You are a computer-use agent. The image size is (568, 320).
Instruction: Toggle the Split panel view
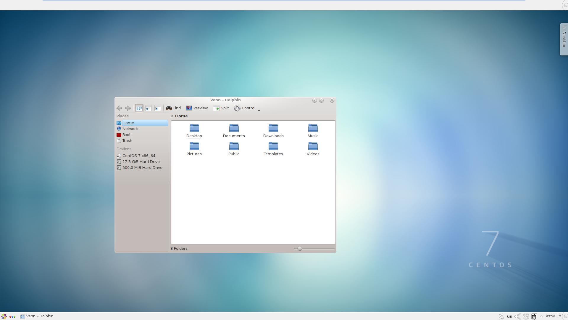[222, 108]
